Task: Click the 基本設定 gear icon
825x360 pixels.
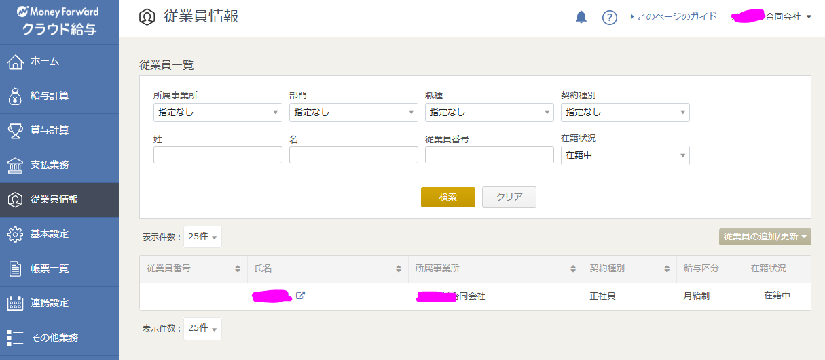Action: (x=15, y=235)
